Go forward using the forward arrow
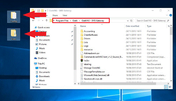The image size is (176, 101). point(38,21)
